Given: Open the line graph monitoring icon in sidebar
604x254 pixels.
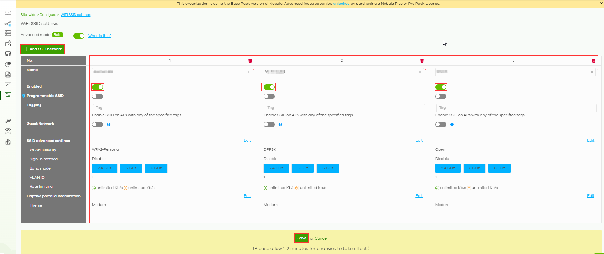Looking at the screenshot, I should click(8, 85).
